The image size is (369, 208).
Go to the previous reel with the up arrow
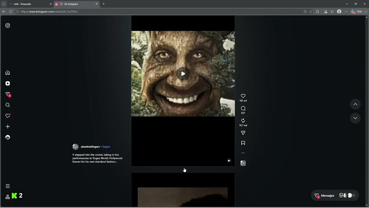click(355, 104)
